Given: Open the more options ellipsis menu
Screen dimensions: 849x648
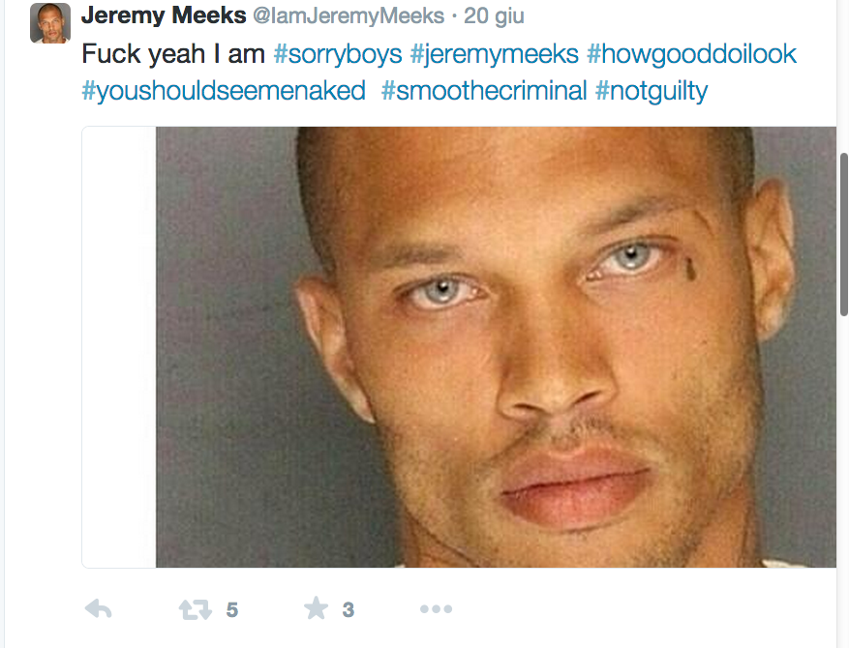Looking at the screenshot, I should pos(436,608).
